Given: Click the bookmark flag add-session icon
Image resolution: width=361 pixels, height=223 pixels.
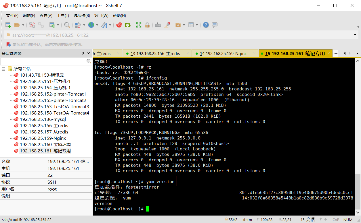Looking at the screenshot, I should 8,44.
